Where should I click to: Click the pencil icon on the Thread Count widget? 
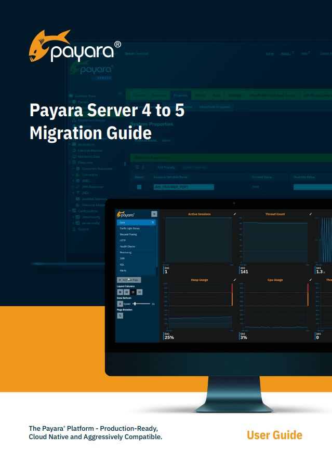(x=311, y=214)
